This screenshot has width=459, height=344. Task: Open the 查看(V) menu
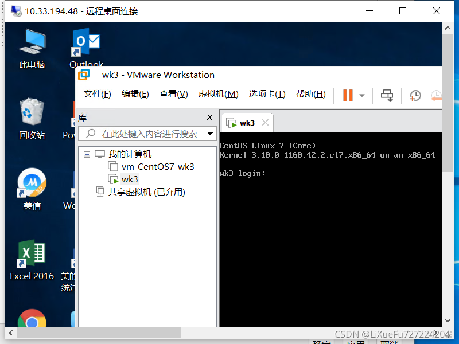coord(174,94)
